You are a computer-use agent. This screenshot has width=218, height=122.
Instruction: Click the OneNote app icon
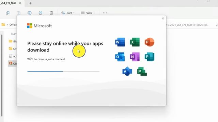tap(135, 57)
